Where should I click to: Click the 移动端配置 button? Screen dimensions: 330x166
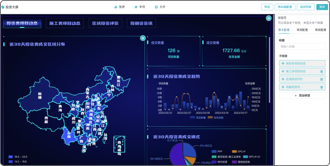[x=285, y=7]
